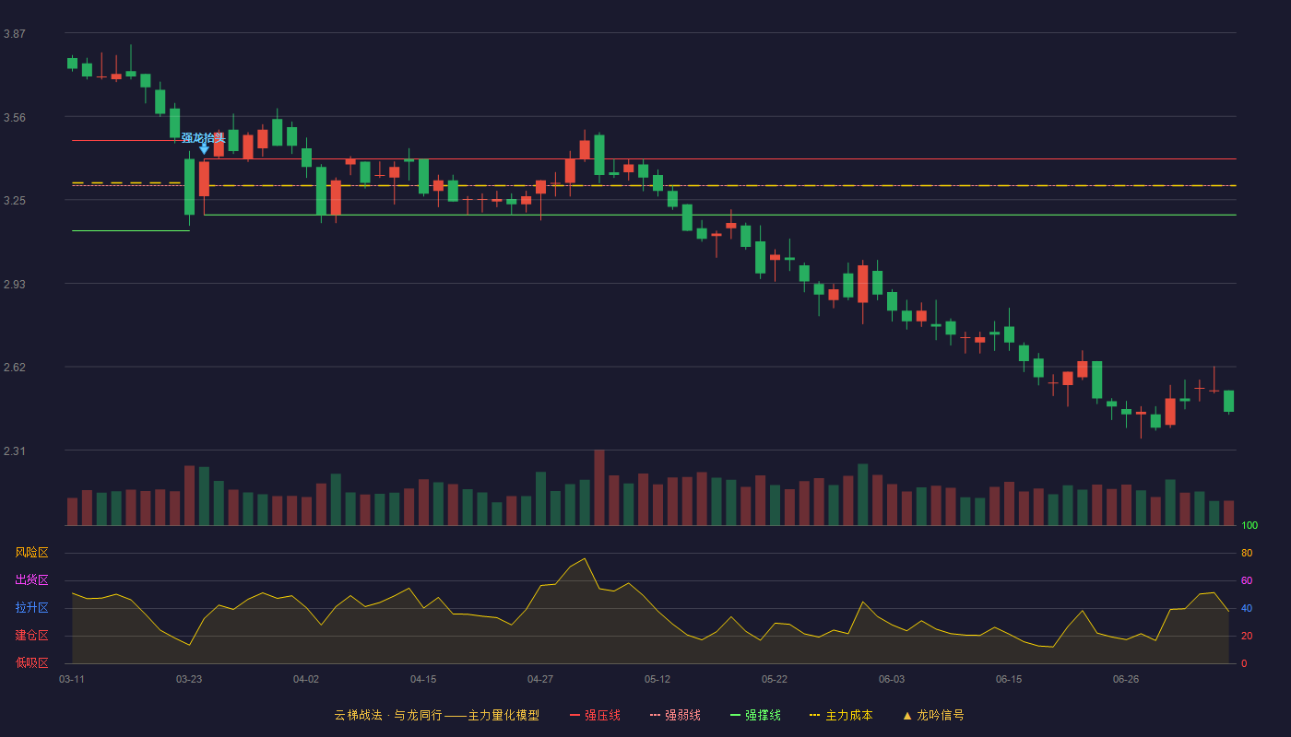The height and width of the screenshot is (737, 1291).
Task: Click the 04-27 date label
Action: (x=540, y=679)
